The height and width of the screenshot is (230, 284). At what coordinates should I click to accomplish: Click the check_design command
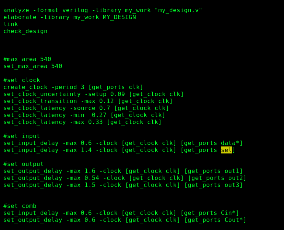click(x=25, y=31)
